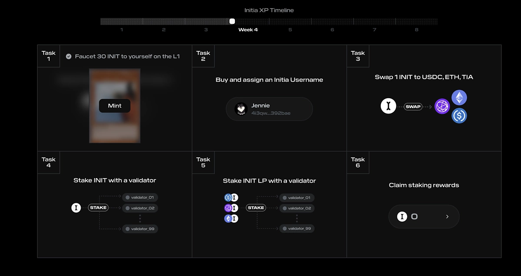Click the ETH-INIT LP pair icon
Viewport: 521px width, 276px height.
click(x=231, y=219)
